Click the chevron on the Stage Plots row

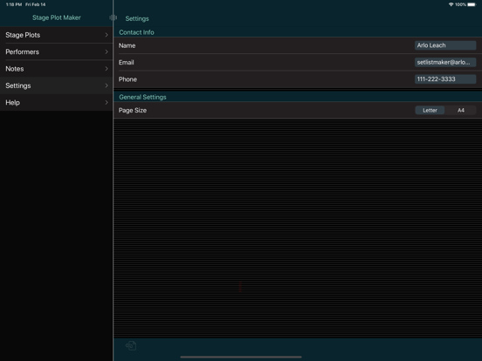click(107, 35)
